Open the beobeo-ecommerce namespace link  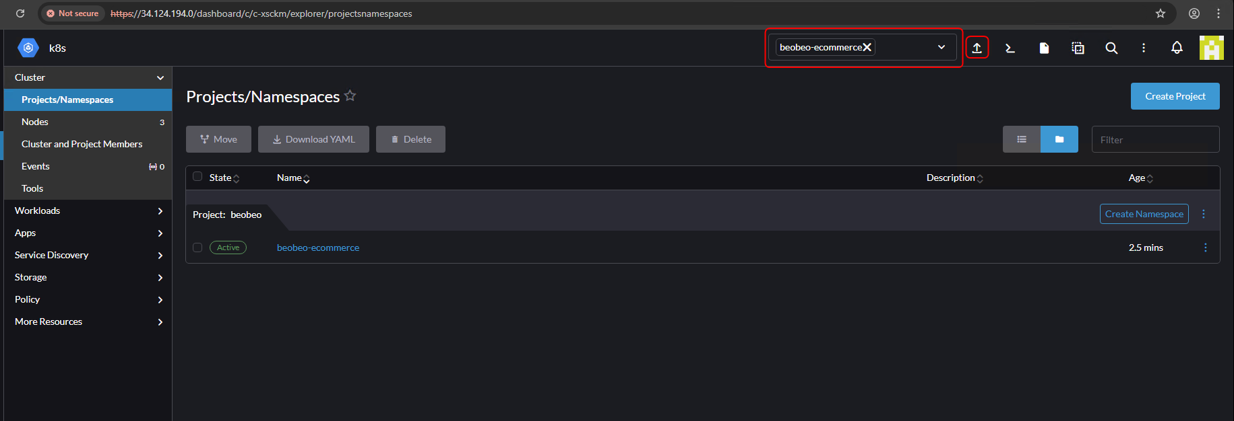(x=318, y=247)
